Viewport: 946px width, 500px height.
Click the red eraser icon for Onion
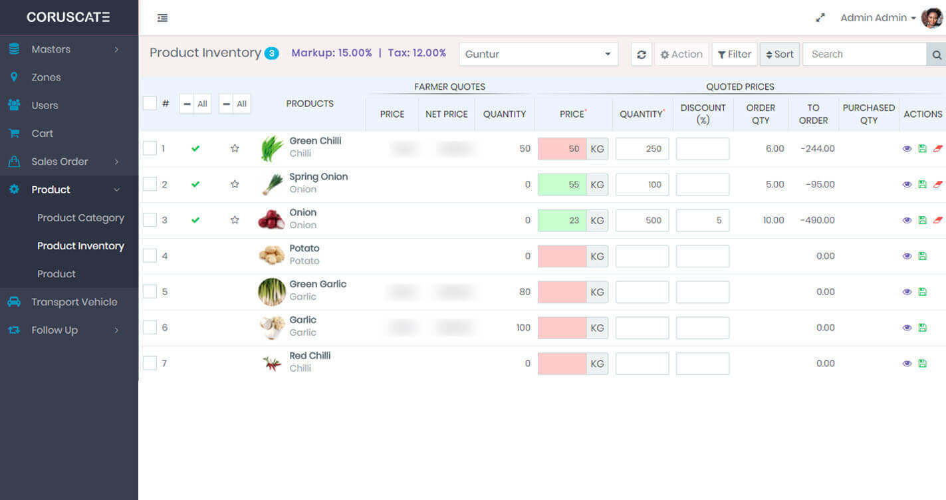coord(937,220)
